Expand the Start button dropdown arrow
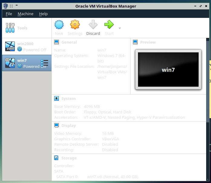211x183 pixels. click(120, 28)
